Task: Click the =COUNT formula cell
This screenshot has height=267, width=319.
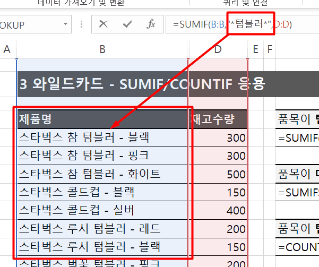Action: [x=297, y=247]
